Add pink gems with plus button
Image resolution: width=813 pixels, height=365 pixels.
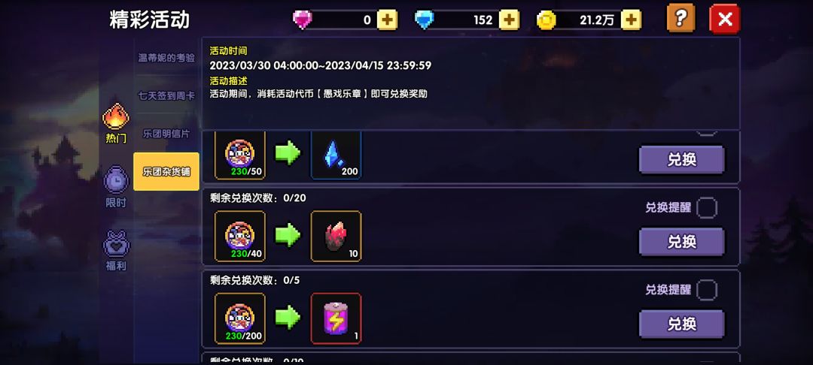pos(387,20)
